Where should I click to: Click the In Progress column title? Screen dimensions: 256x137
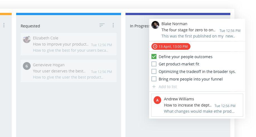[139, 26]
